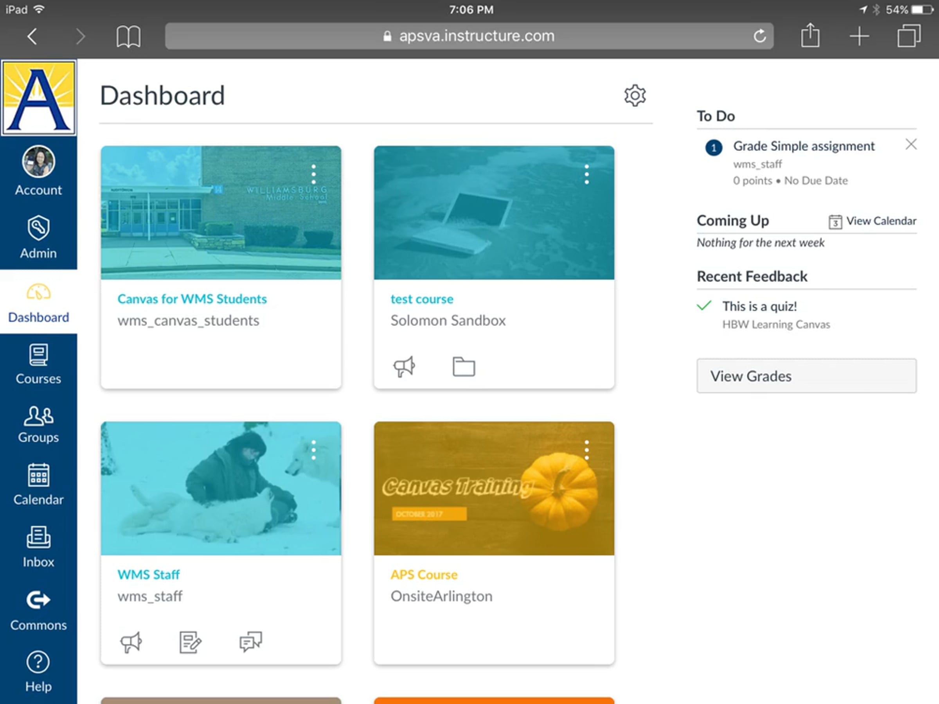Dismiss the Grade Simple assignment to-do item
Screen dimensions: 939x704
tap(910, 144)
